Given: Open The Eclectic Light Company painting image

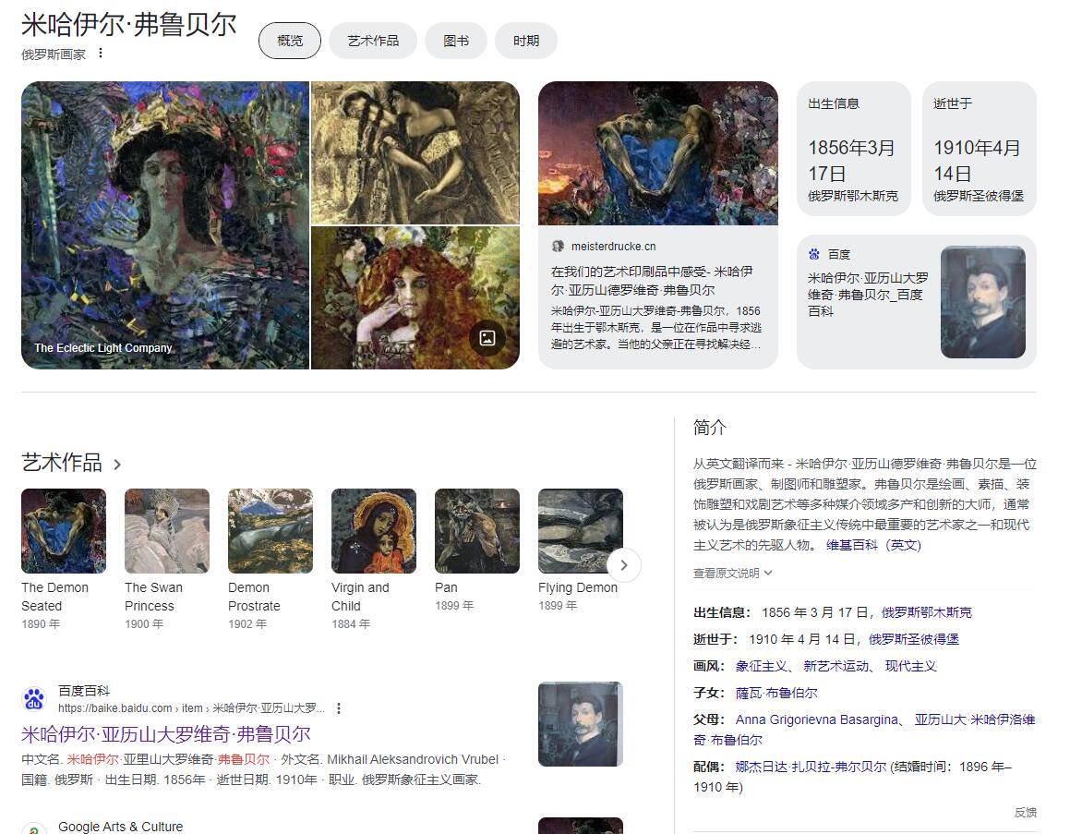Looking at the screenshot, I should click(x=165, y=225).
